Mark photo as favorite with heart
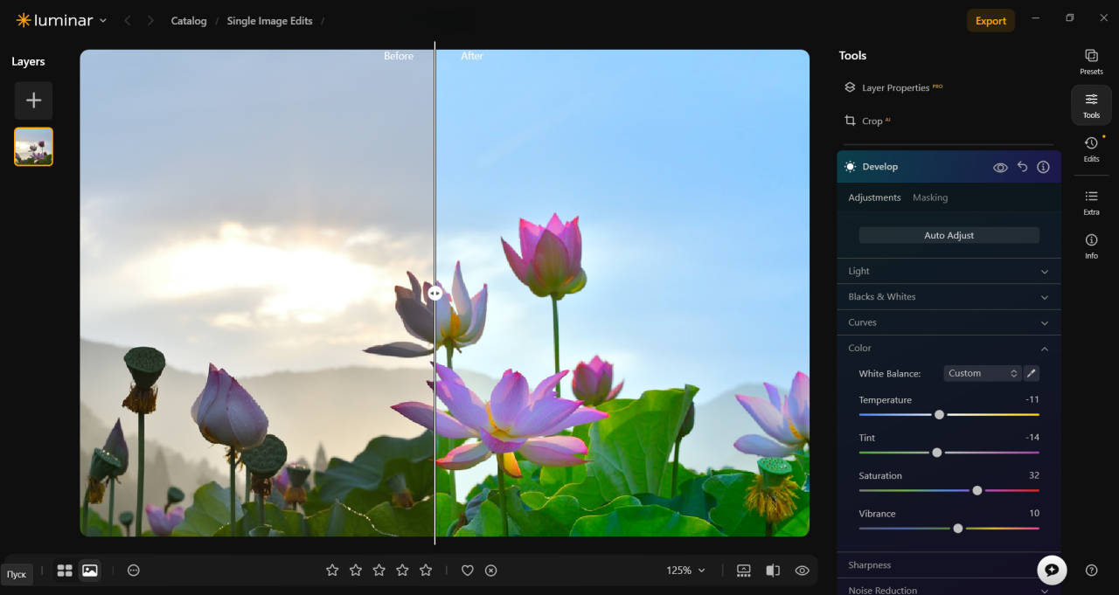1119x595 pixels. point(468,571)
